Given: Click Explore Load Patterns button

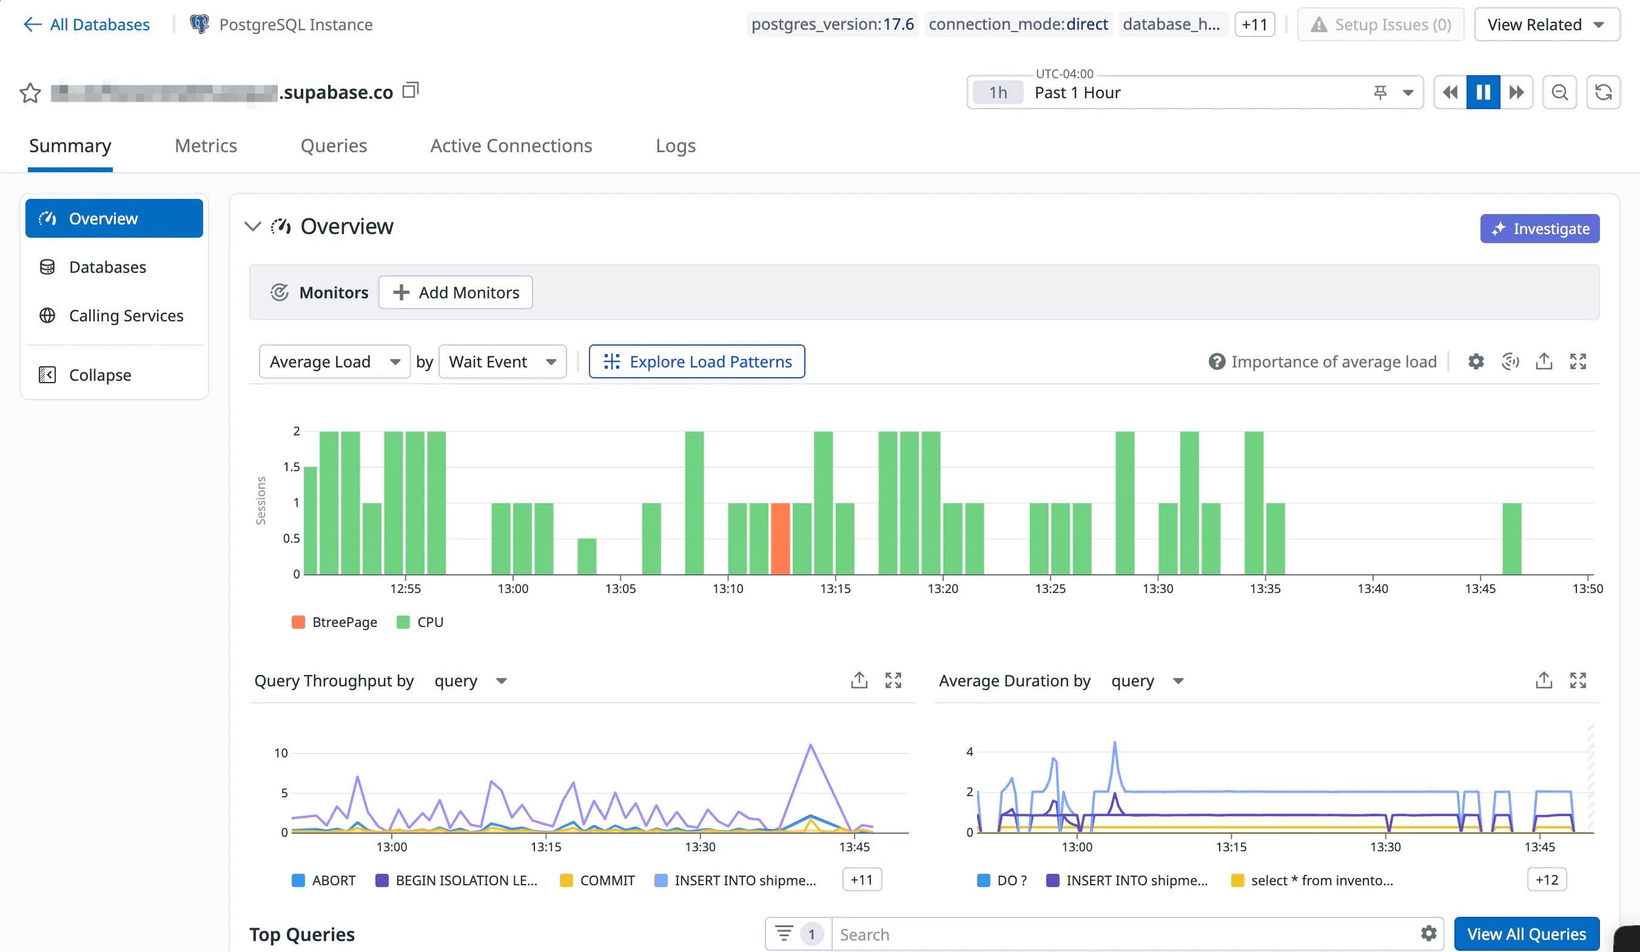Looking at the screenshot, I should pyautogui.click(x=696, y=361).
